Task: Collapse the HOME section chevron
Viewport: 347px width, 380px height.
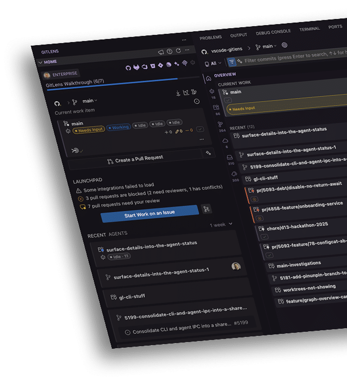Action: click(x=40, y=63)
